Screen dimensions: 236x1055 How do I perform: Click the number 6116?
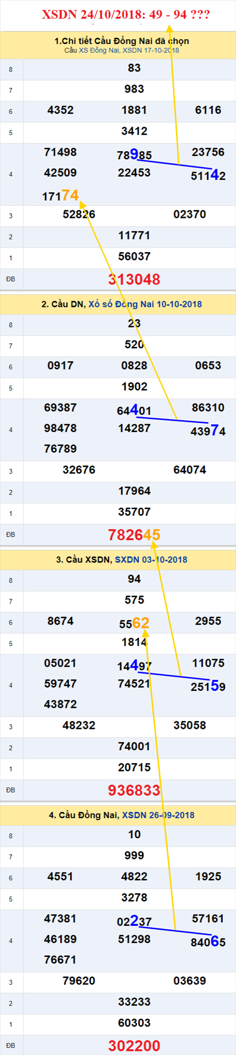coord(208,110)
